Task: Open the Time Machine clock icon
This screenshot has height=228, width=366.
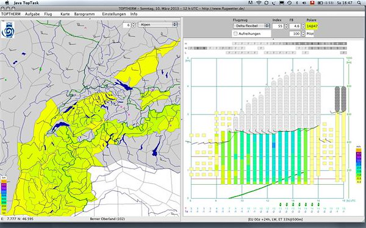Action: 289,3
